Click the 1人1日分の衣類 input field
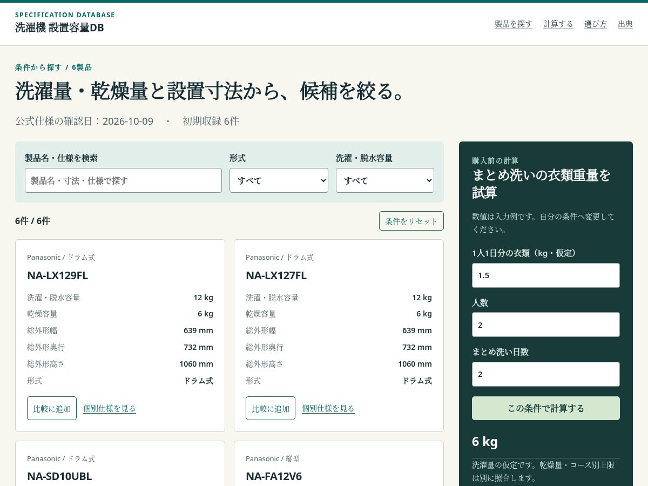This screenshot has height=486, width=648. [x=546, y=275]
